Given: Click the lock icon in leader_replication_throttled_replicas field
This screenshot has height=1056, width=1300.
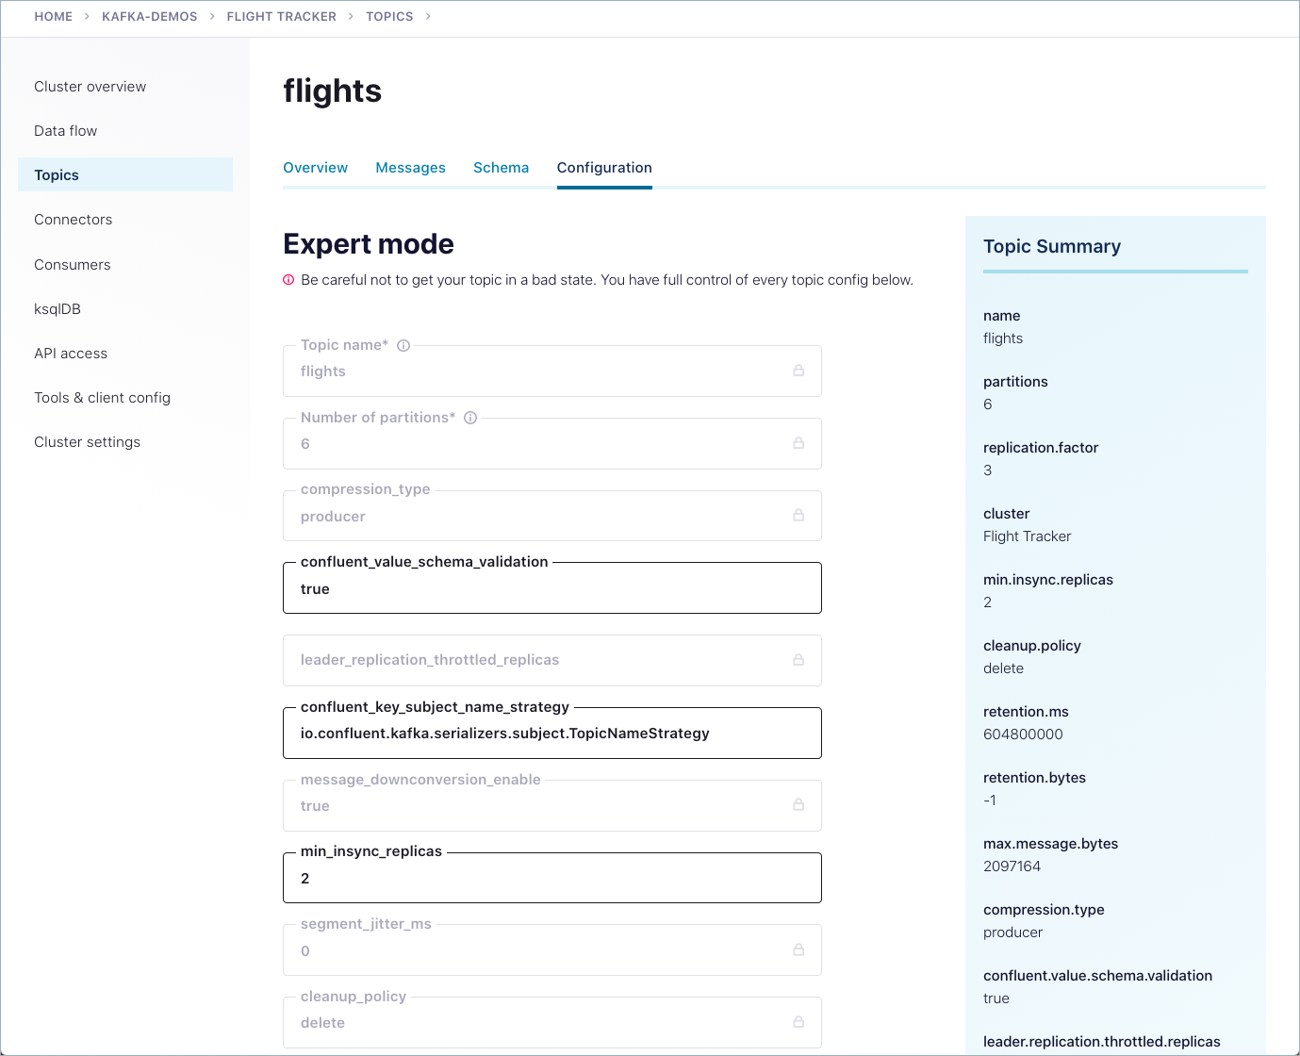Looking at the screenshot, I should pos(798,660).
